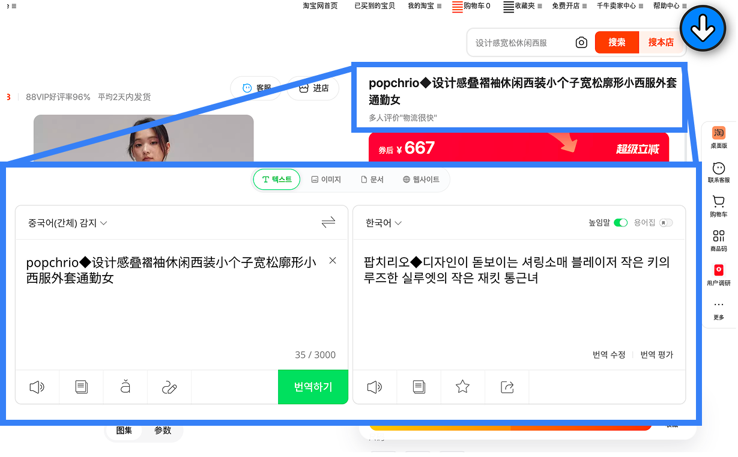Screen dimensions: 738x457
Task: Share the Korean translation
Action: (506, 387)
